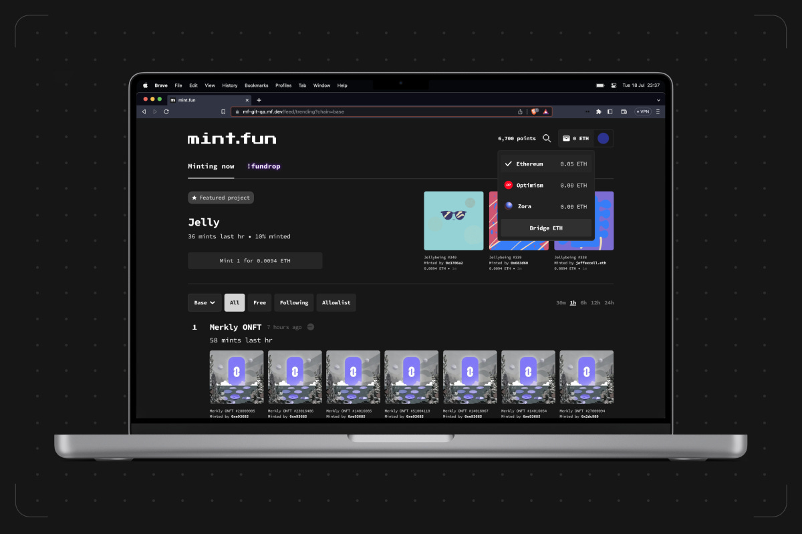Click the blue profile avatar

[x=603, y=138]
